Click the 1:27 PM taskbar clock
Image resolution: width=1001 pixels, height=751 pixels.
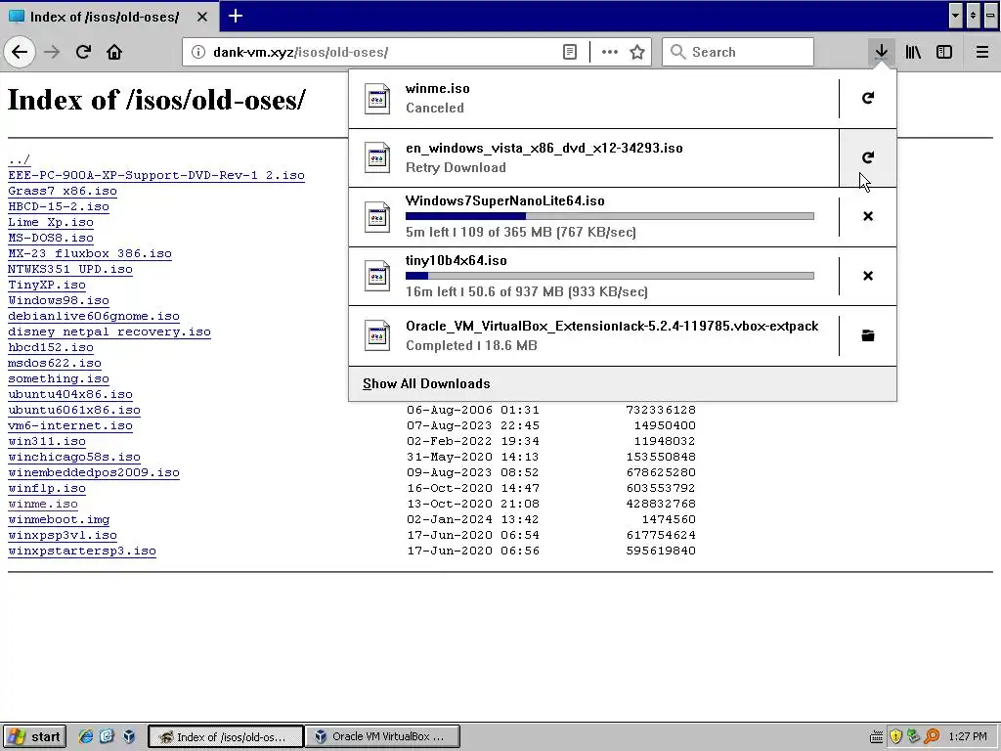click(968, 736)
